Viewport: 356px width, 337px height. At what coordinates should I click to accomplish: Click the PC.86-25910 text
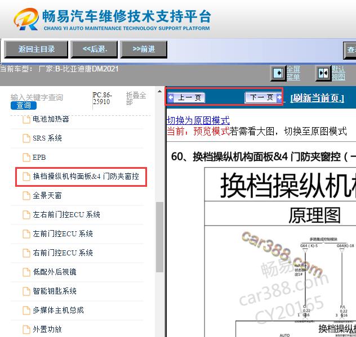point(102,98)
